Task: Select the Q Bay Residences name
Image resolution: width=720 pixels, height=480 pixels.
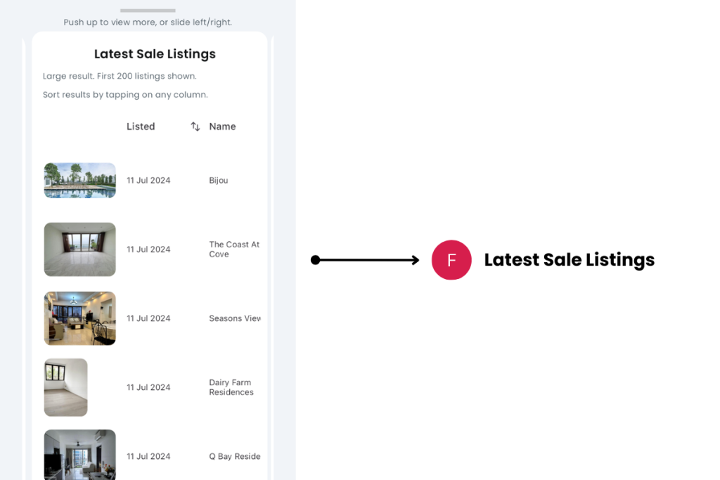Action: pyautogui.click(x=235, y=456)
